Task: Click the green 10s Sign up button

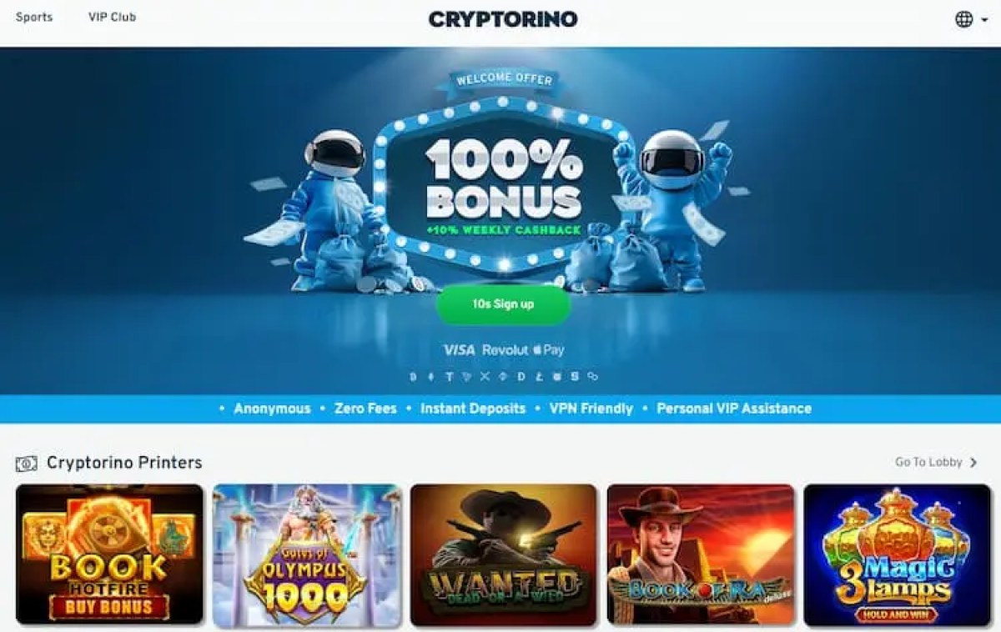Action: click(503, 304)
